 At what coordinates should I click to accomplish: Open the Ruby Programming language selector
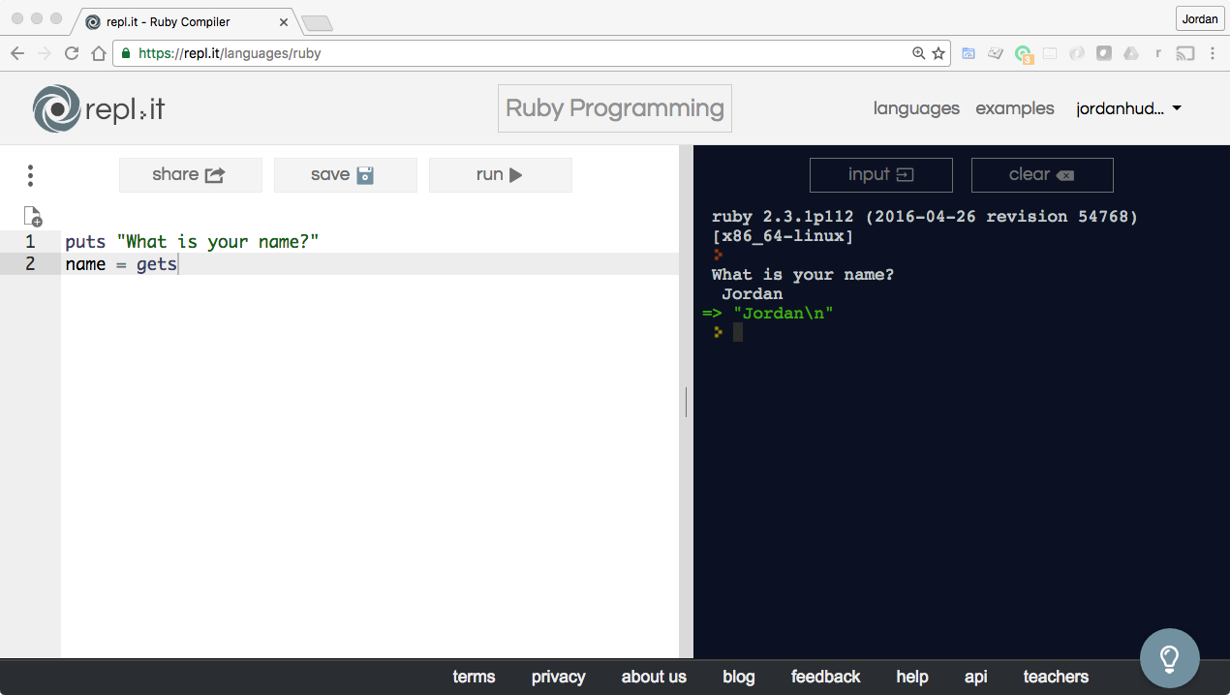pos(614,108)
